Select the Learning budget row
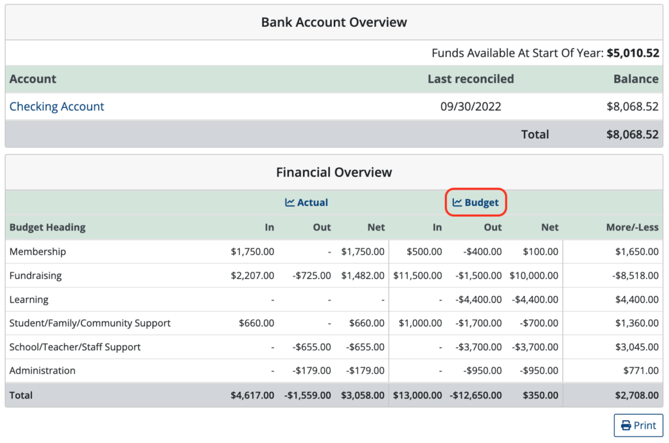Image resolution: width=669 pixels, height=443 pixels. point(196,299)
